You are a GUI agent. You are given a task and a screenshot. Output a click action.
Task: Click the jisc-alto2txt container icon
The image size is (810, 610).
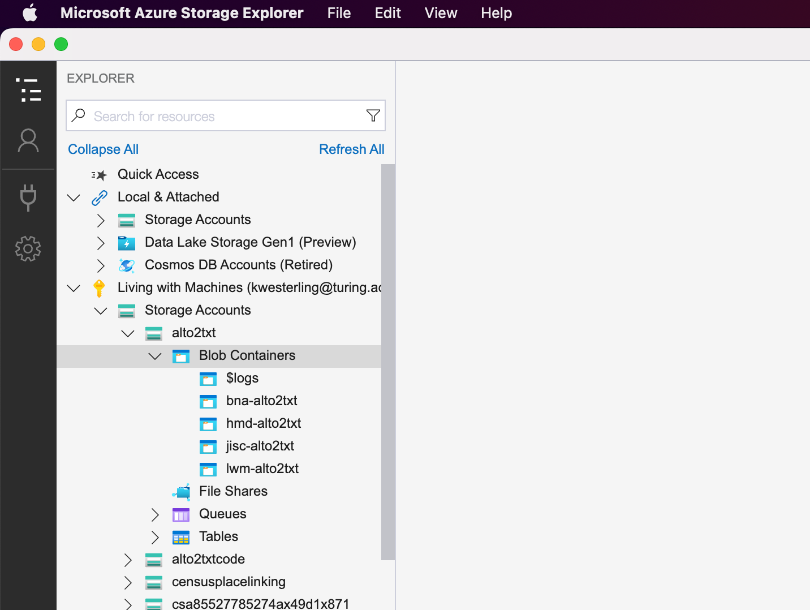coord(208,446)
